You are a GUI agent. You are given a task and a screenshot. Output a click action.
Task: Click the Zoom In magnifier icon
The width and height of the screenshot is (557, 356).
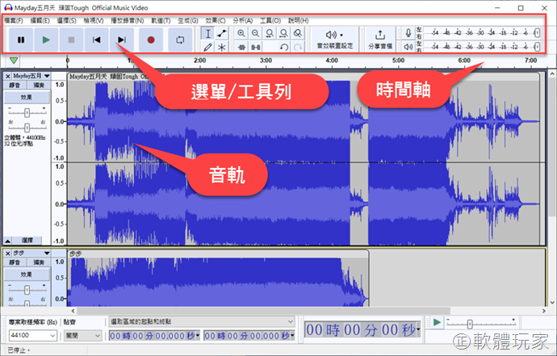[x=241, y=33]
